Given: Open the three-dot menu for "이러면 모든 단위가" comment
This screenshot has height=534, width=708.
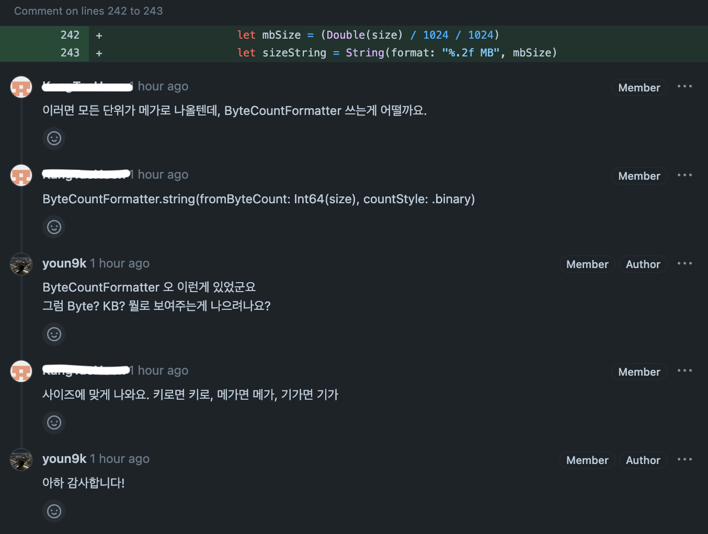Looking at the screenshot, I should 684,87.
